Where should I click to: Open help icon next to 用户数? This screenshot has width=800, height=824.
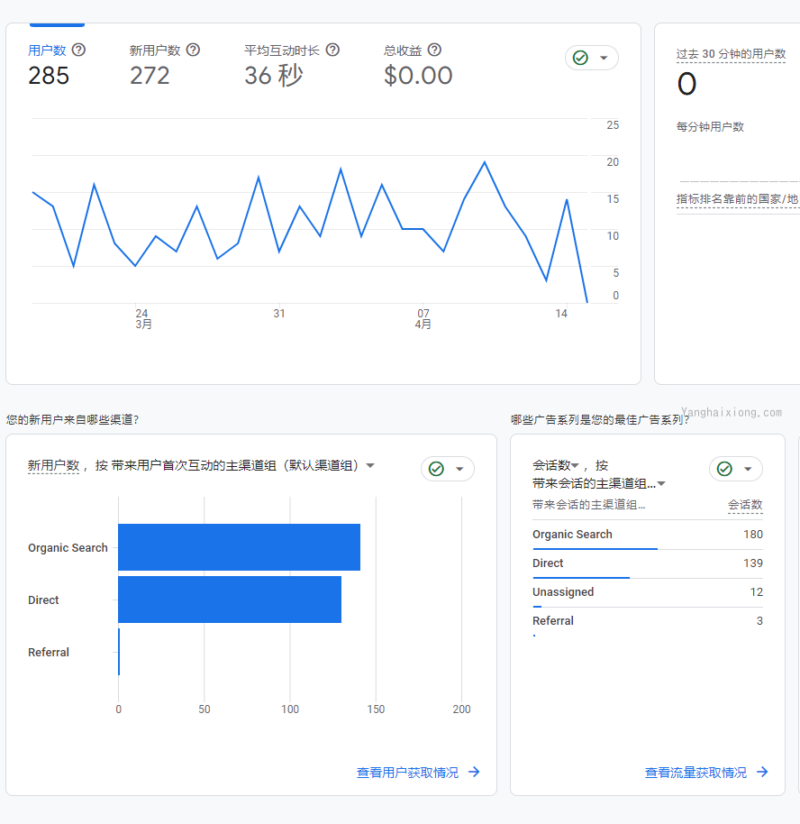[x=78, y=50]
